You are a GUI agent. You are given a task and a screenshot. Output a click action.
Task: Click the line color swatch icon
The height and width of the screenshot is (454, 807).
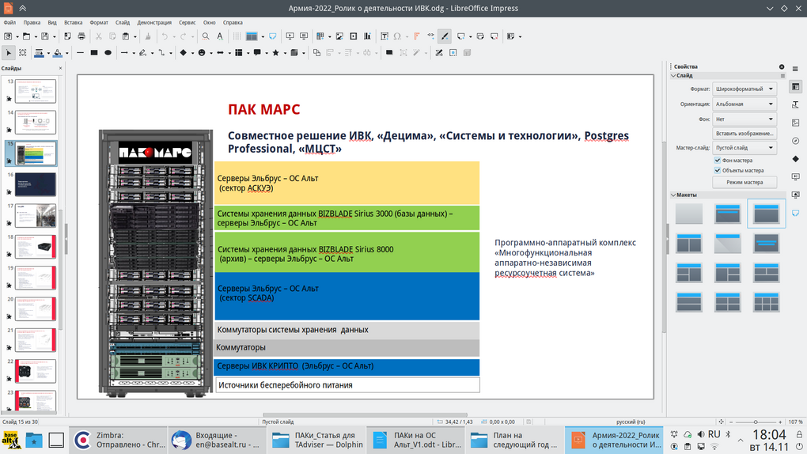tap(39, 52)
